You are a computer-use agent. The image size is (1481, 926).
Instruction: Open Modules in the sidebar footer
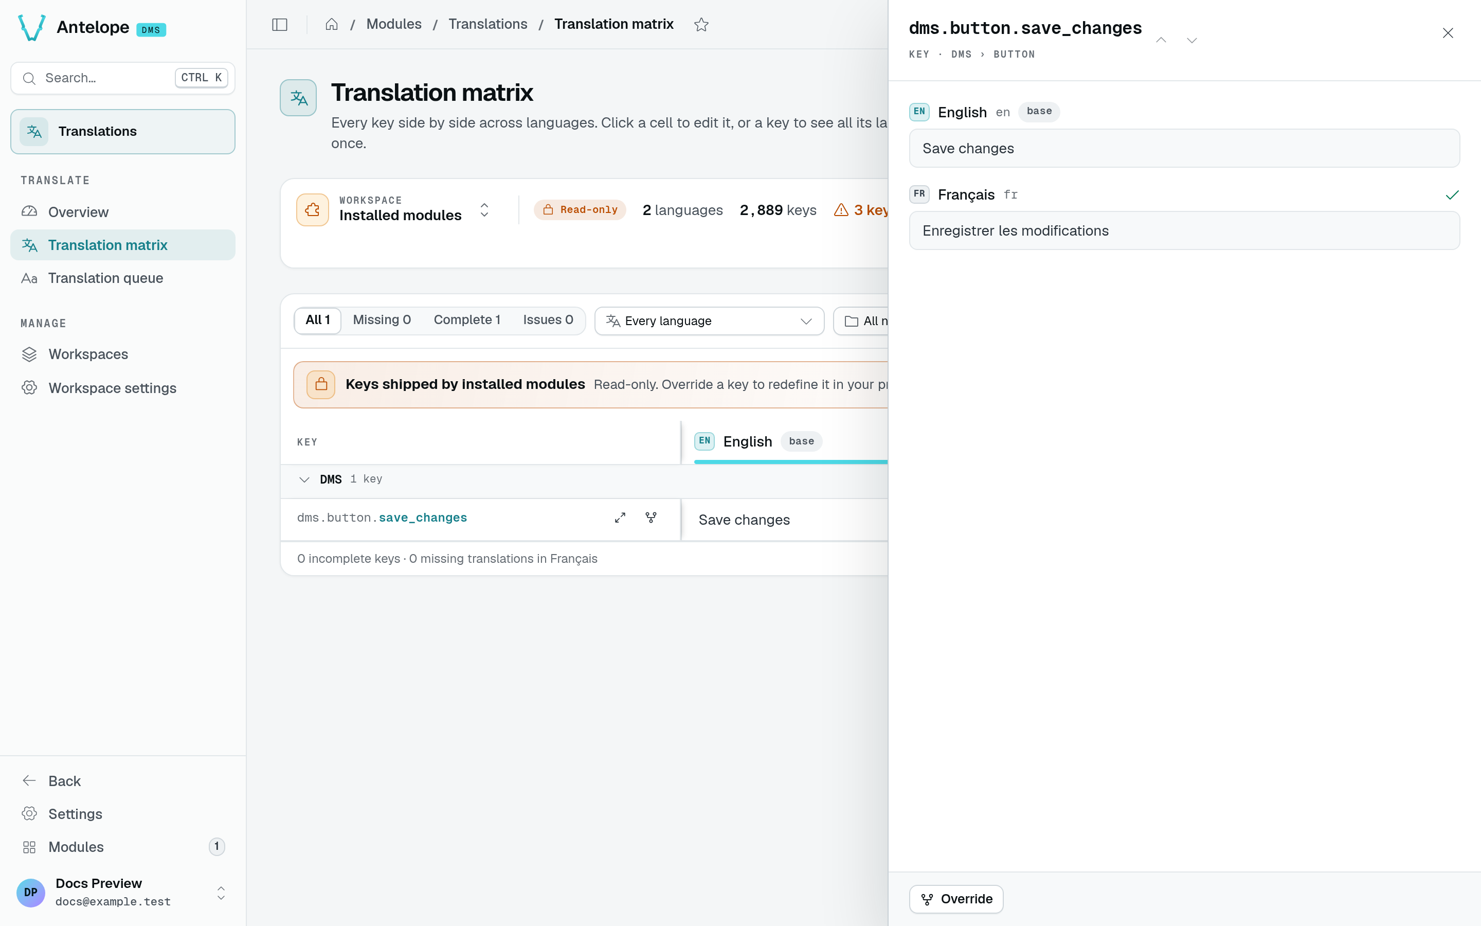point(122,847)
